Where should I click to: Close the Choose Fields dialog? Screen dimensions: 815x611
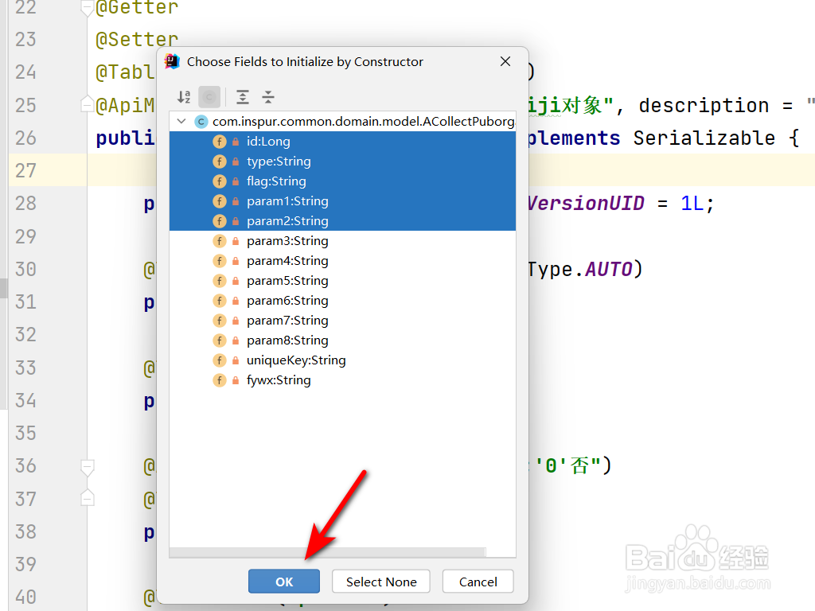coord(505,61)
